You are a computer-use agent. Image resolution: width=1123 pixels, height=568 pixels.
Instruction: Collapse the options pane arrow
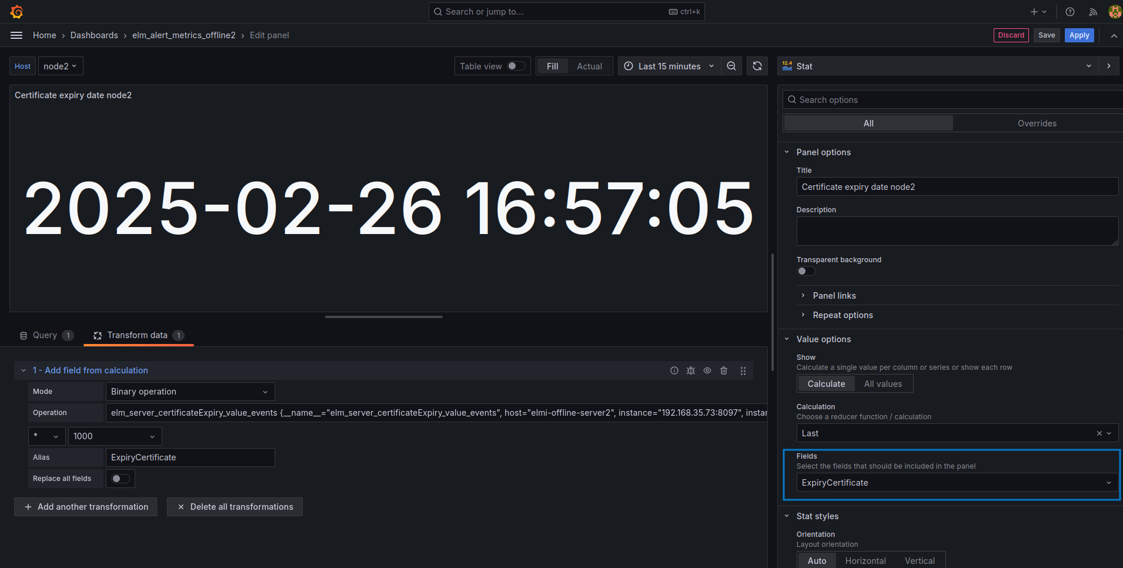point(1109,66)
